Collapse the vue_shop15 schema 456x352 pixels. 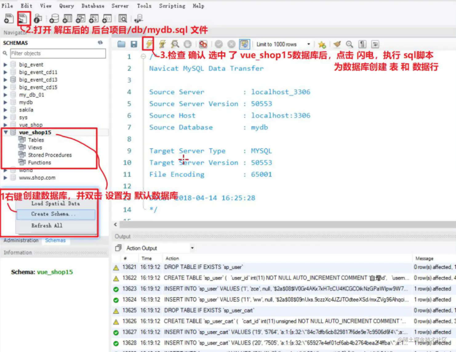point(6,132)
